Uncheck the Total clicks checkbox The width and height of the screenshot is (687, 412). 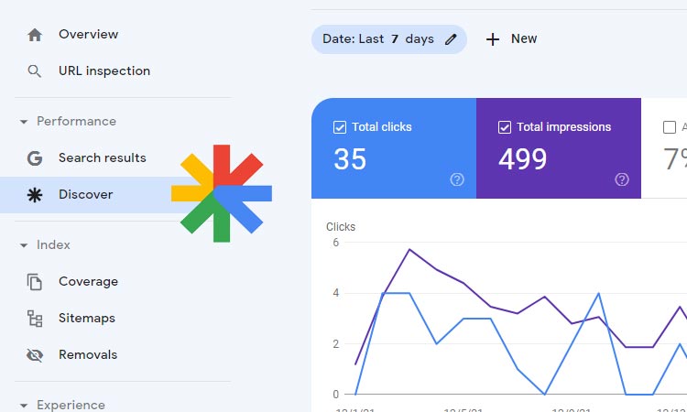point(340,127)
